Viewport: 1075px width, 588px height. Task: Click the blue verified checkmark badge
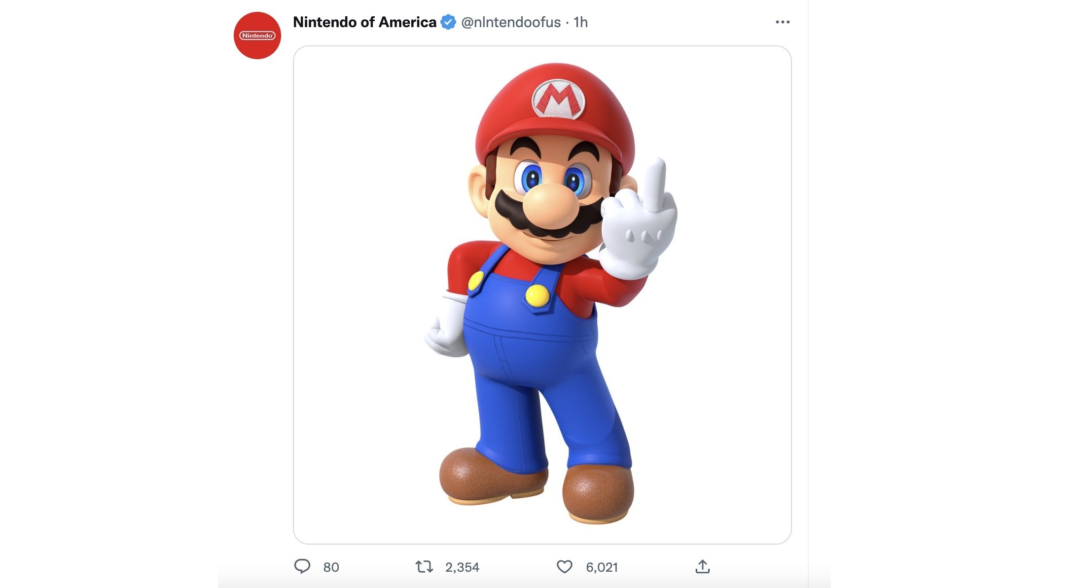pos(448,22)
